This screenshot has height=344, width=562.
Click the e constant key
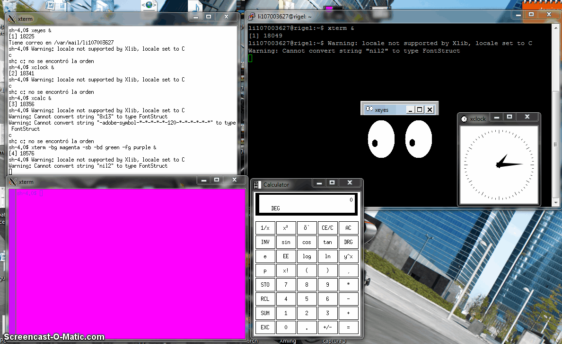(265, 256)
